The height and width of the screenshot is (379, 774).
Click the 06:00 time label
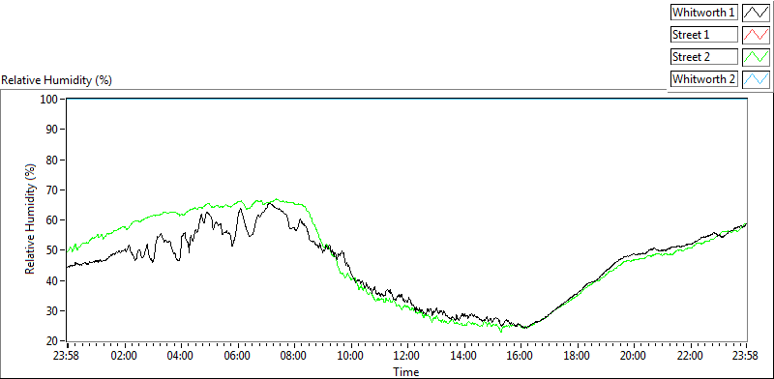(237, 356)
